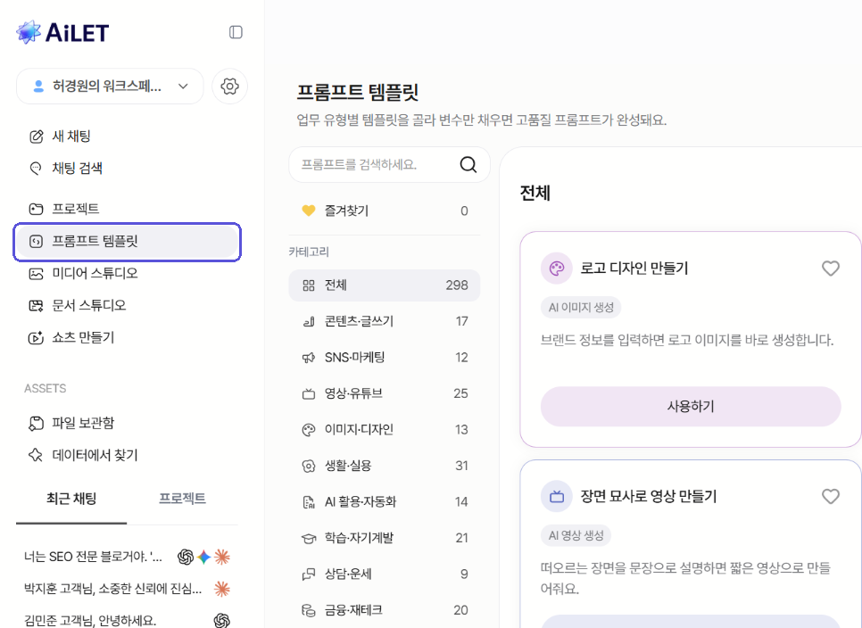
Task: Select the 이미지·디자인 category
Action: click(385, 430)
